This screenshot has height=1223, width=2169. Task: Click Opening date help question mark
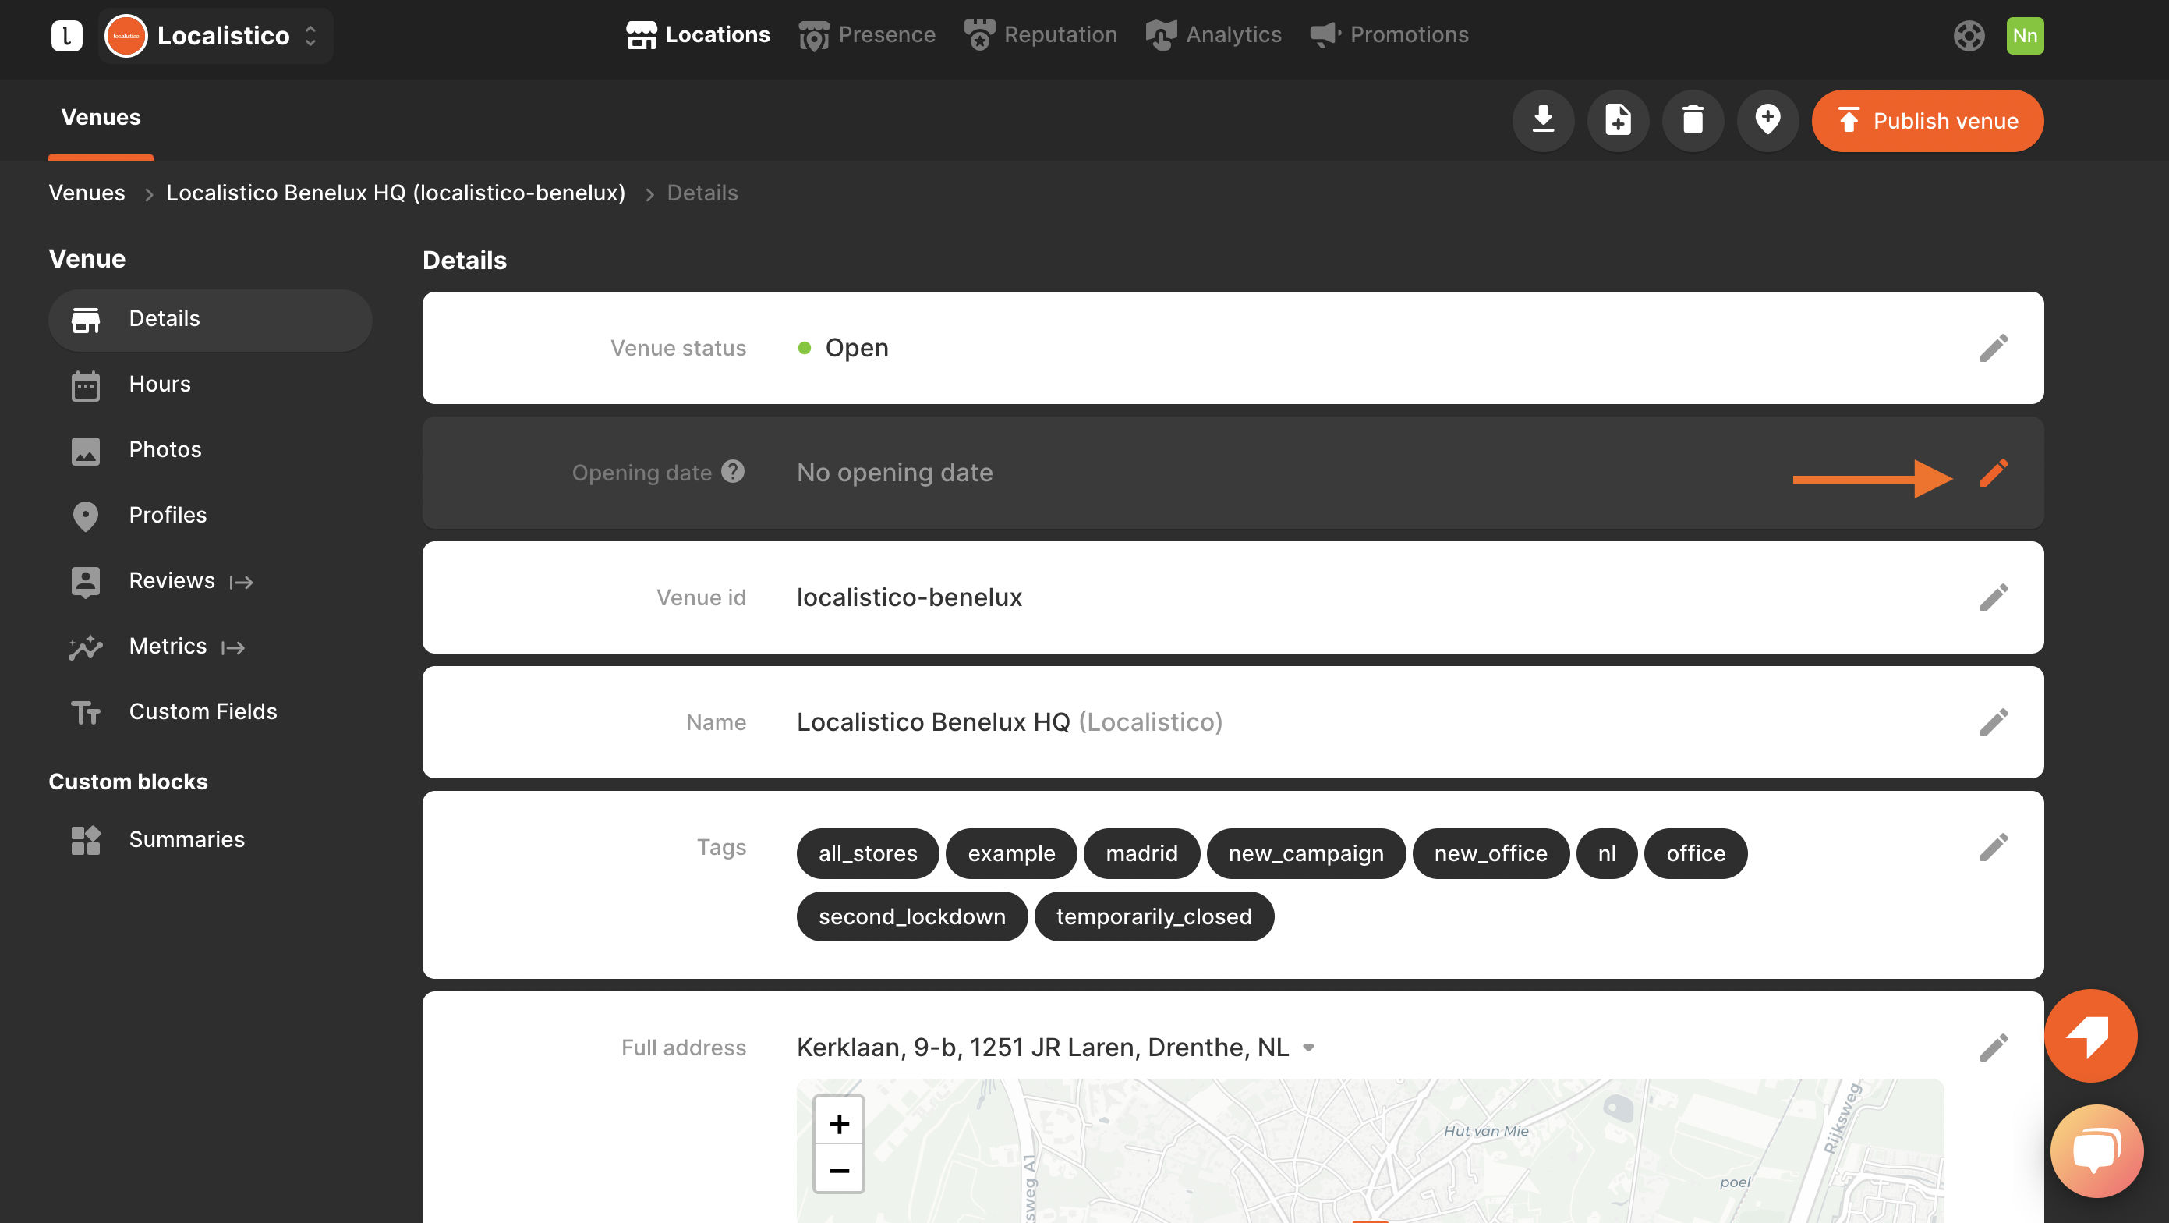[x=733, y=472]
